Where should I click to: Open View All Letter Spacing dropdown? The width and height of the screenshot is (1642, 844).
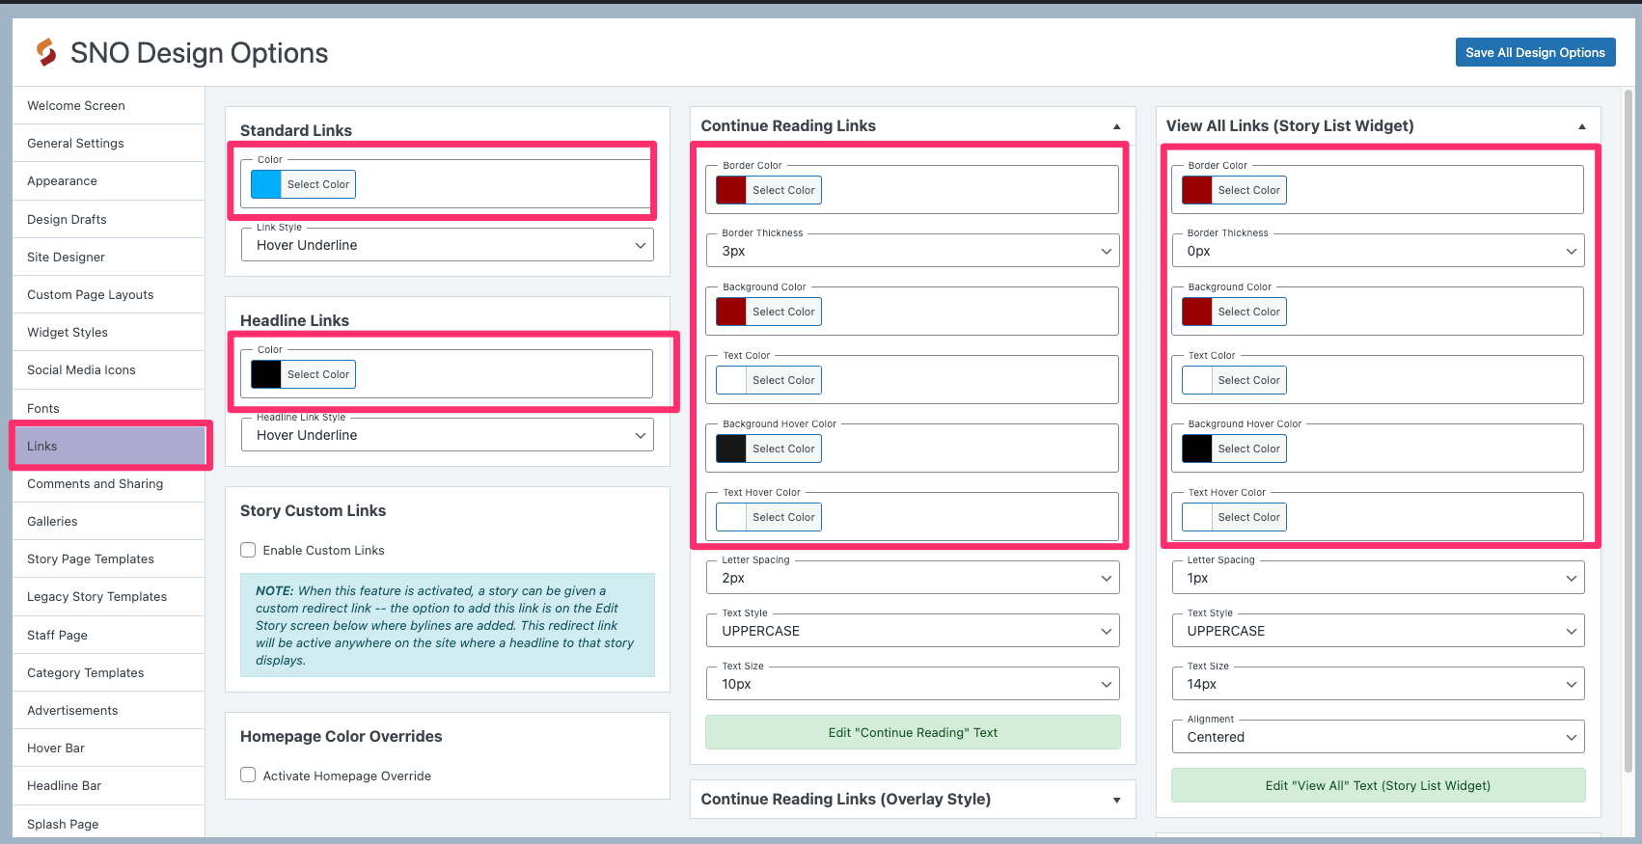click(x=1378, y=578)
